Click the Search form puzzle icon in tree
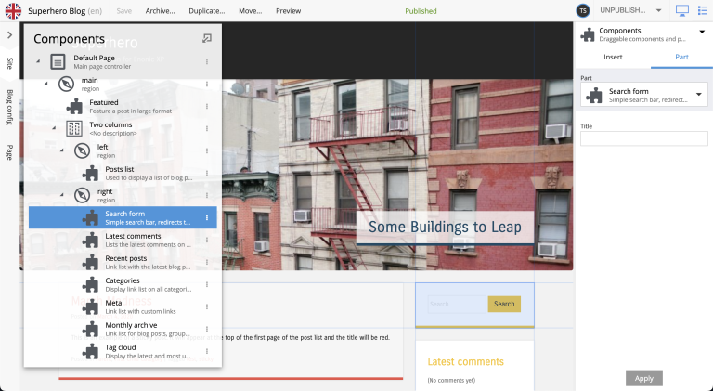This screenshot has width=713, height=391. (90, 217)
